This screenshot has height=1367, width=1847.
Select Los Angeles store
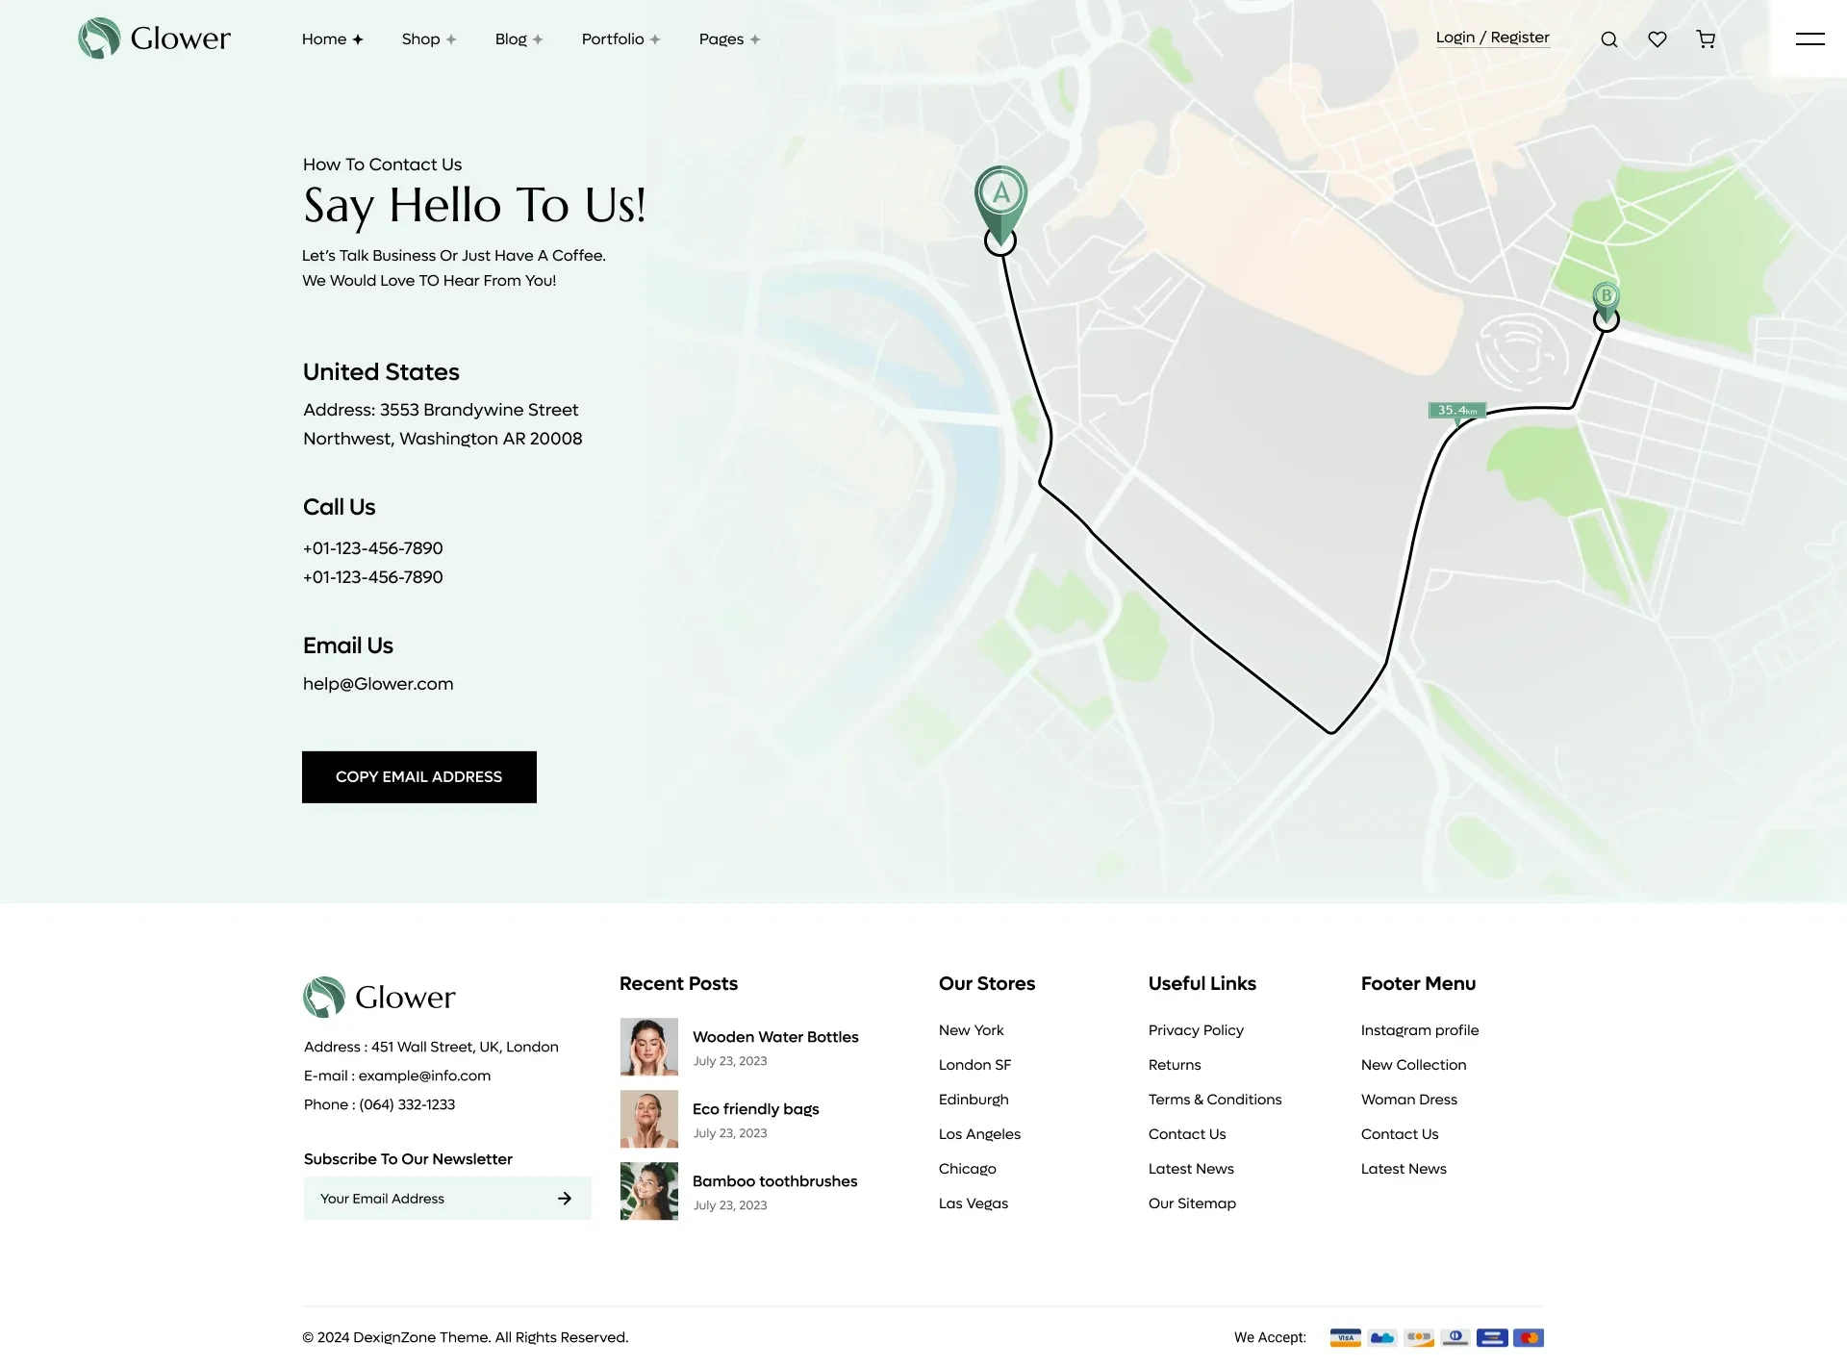980,1134
